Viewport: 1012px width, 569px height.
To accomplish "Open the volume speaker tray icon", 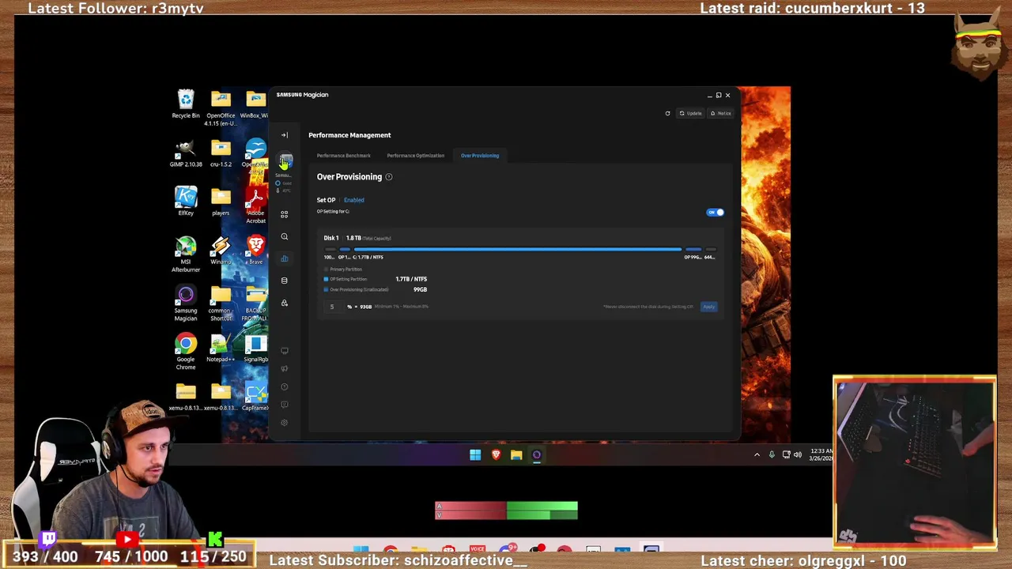I will click(x=797, y=454).
